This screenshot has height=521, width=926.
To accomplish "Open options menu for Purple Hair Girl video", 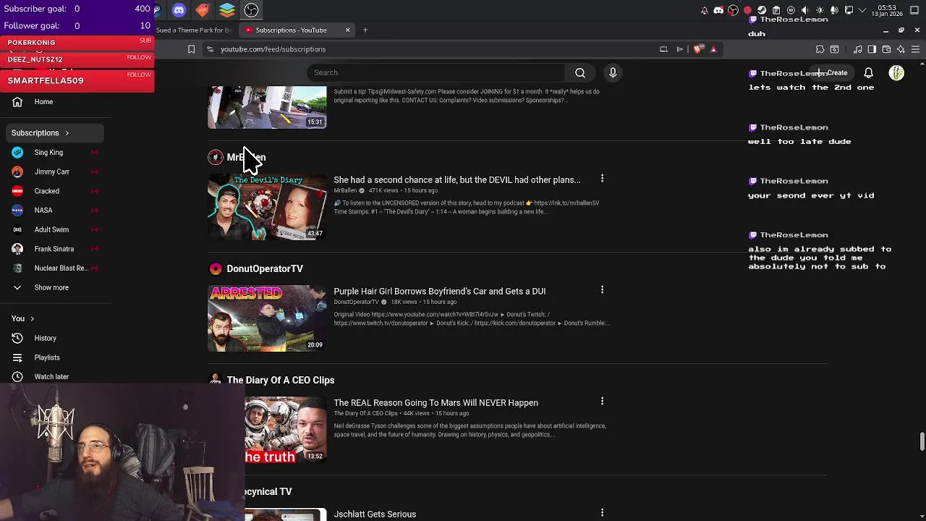I will click(602, 290).
